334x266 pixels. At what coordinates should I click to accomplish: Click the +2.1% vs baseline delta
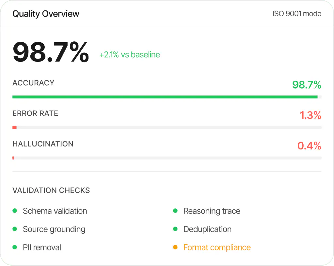(130, 55)
